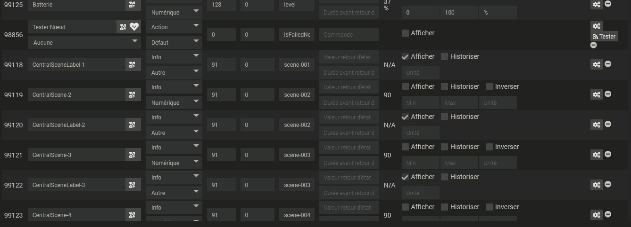Open gears configuration for CentralScene-2 command
Screen dimensions: 631x227
pyautogui.click(x=597, y=94)
